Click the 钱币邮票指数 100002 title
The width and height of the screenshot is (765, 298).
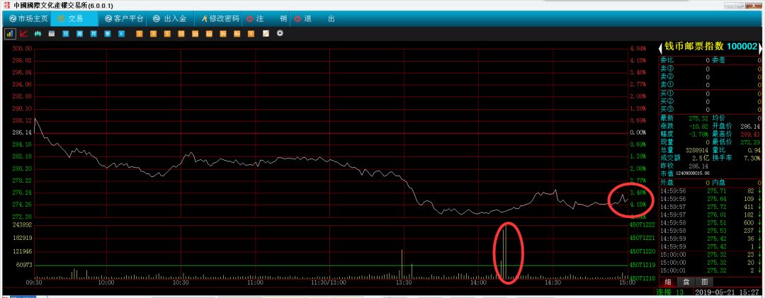pyautogui.click(x=710, y=47)
